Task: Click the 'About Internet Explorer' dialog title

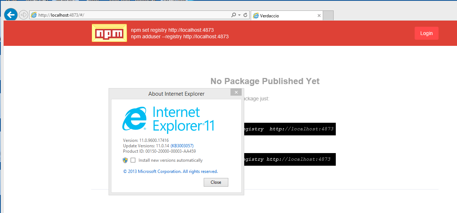Action: [176, 94]
